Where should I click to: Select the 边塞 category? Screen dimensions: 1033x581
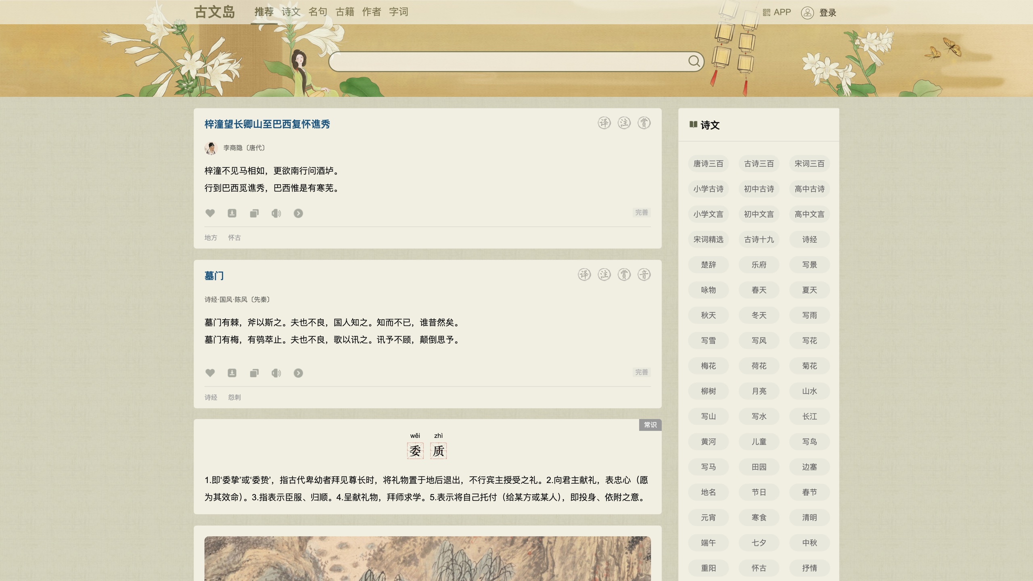[809, 467]
